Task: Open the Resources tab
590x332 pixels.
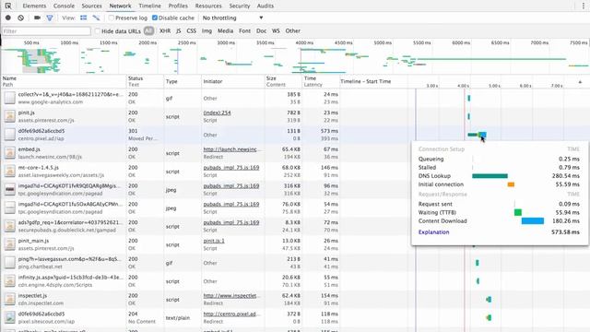Action: (208, 6)
